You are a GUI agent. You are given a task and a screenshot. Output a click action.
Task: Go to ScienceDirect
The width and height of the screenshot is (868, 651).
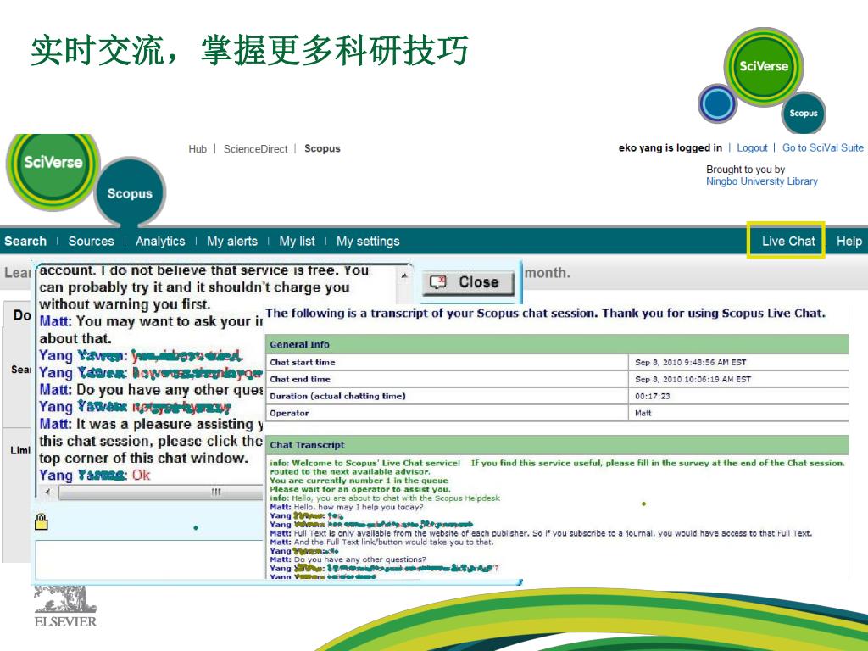255,149
